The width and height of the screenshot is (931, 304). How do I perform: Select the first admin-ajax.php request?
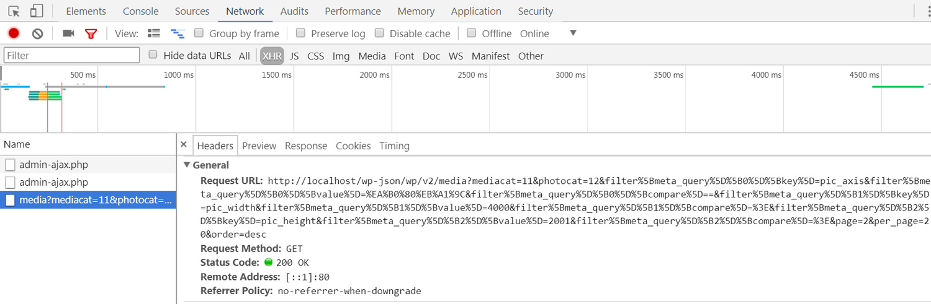[x=88, y=165]
